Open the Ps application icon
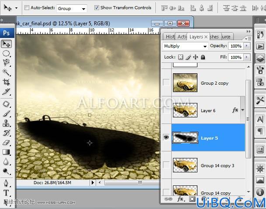The height and width of the screenshot is (209, 266). [x=7, y=33]
